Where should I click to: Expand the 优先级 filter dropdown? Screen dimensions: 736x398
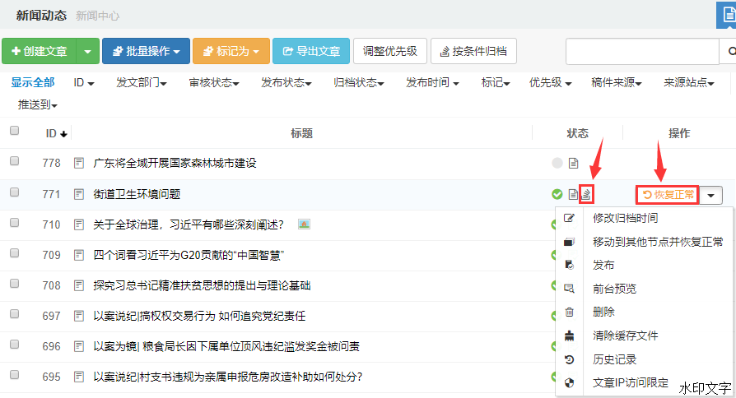[550, 82]
